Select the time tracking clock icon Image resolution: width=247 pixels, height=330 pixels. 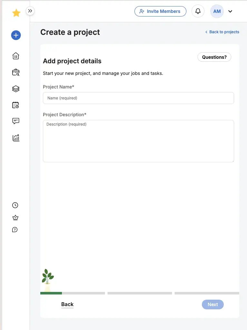coord(15,205)
